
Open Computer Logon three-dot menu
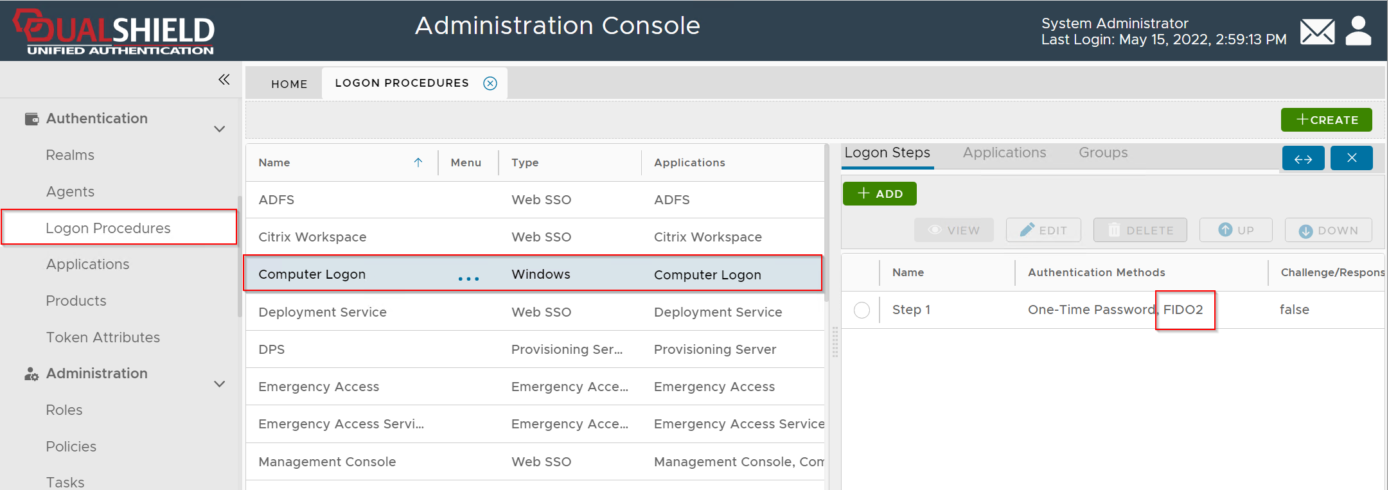468,279
